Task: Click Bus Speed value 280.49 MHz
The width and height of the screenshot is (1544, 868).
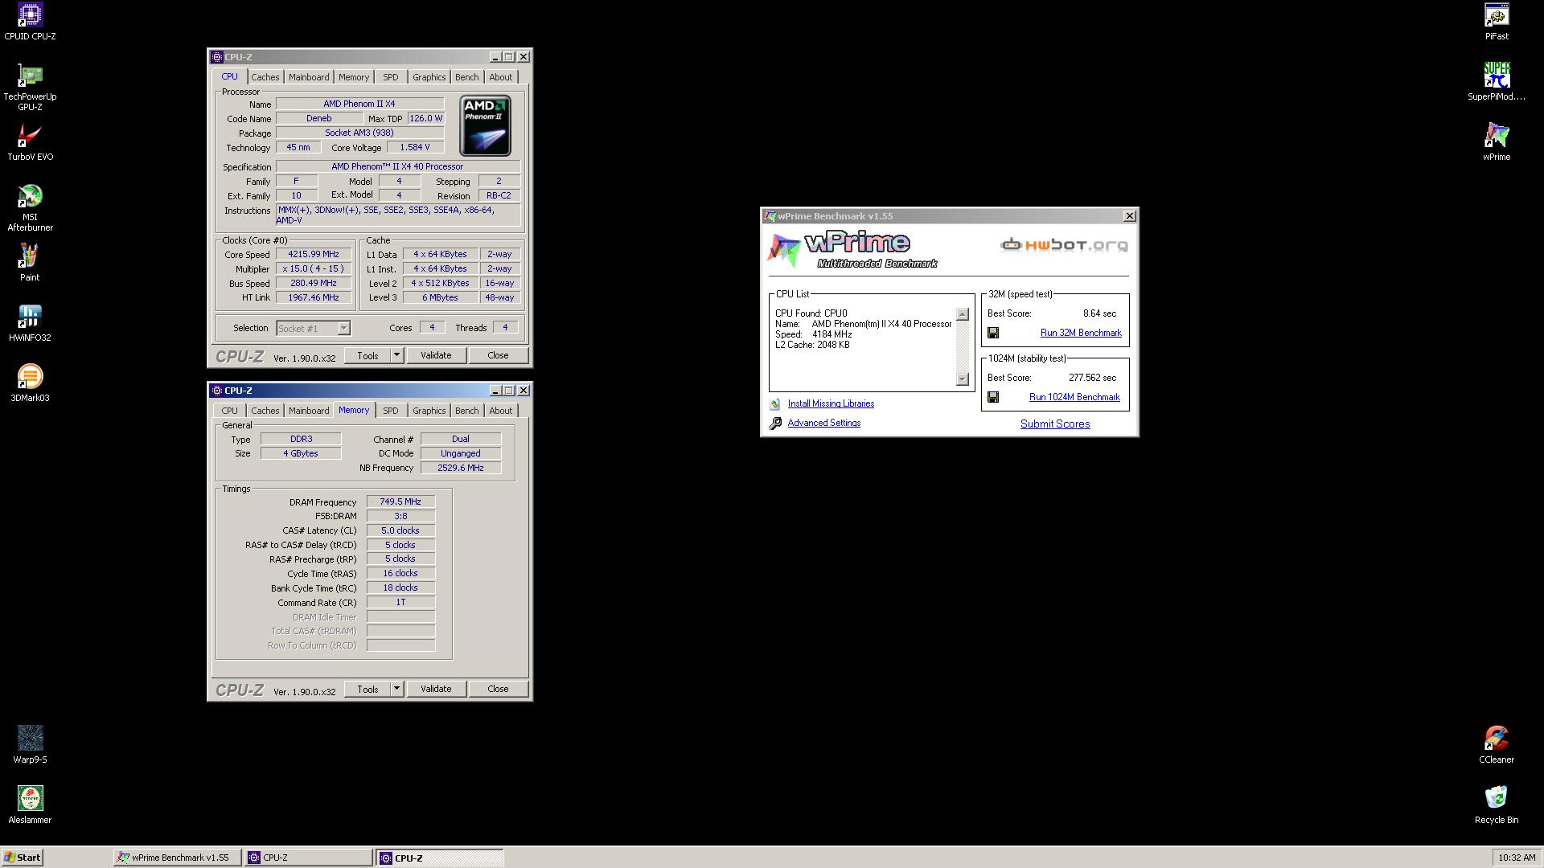Action: pos(314,283)
